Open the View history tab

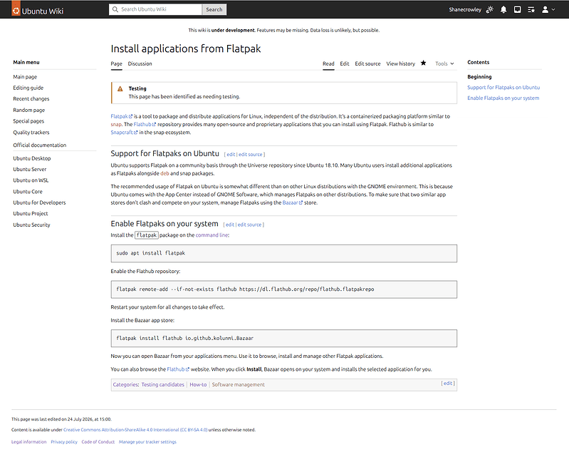tap(401, 63)
